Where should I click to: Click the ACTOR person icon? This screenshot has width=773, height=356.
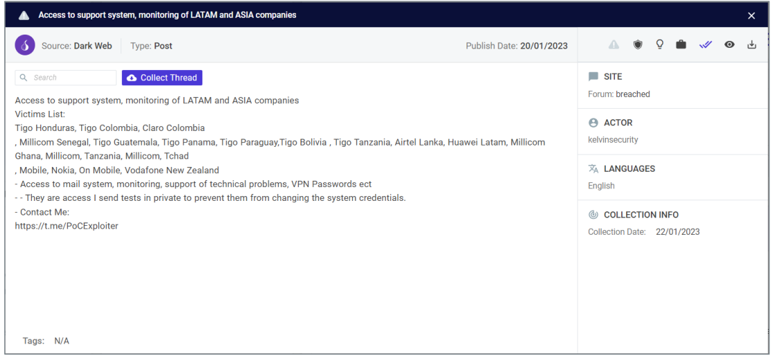pos(593,123)
